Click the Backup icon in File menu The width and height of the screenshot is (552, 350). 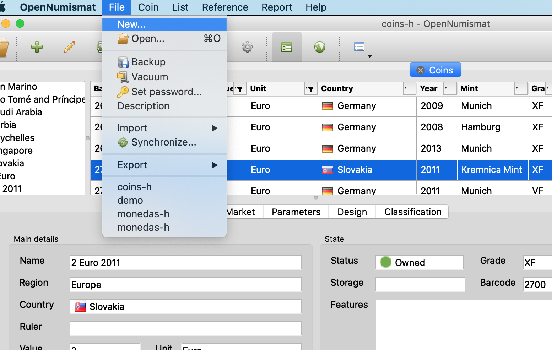[123, 62]
